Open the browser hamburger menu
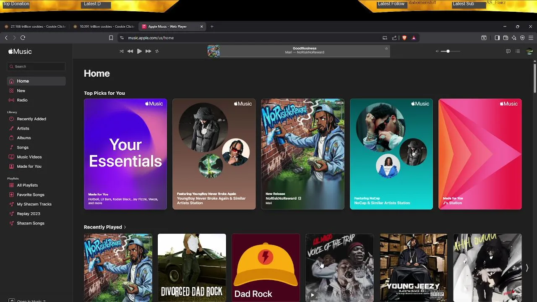Screen dimensions: 537x302 pos(531,38)
